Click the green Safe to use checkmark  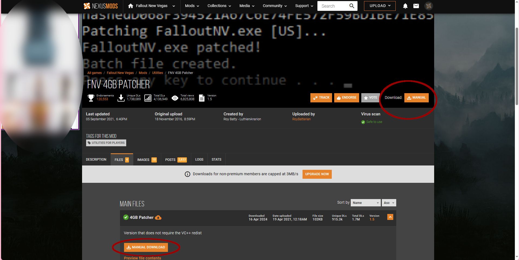363,122
